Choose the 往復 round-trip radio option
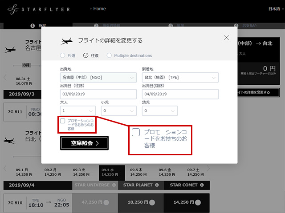Image resolution: width=285 pixels, height=213 pixels. coord(86,55)
